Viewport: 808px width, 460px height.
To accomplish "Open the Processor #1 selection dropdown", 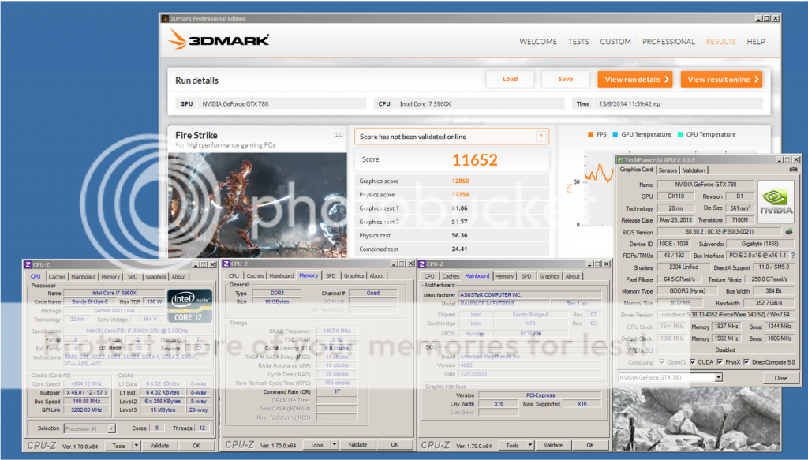I will 111,428.
